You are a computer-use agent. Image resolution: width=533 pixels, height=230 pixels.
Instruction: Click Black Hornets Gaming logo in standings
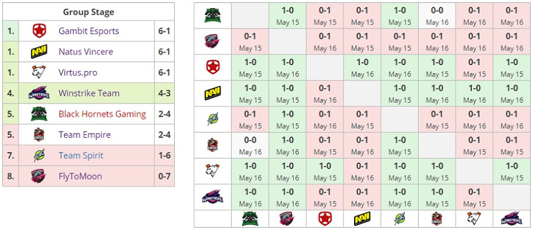(39, 114)
